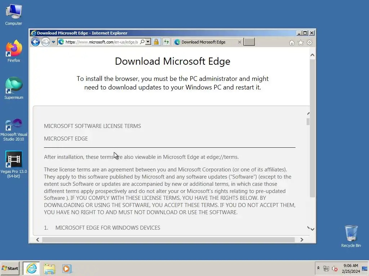Screen dimensions: 369x276
Task: Close the Download Microsoft Edge tab
Action: pyautogui.click(x=239, y=42)
